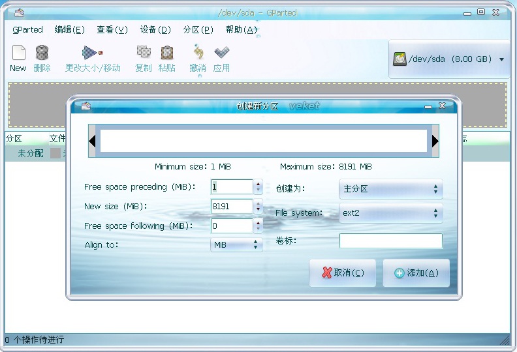
Task: Open the /dev/sda (8.00 GiB) device dropdown
Action: tap(449, 59)
